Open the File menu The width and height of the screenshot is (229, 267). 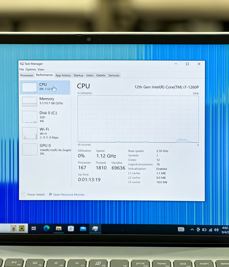(21, 69)
